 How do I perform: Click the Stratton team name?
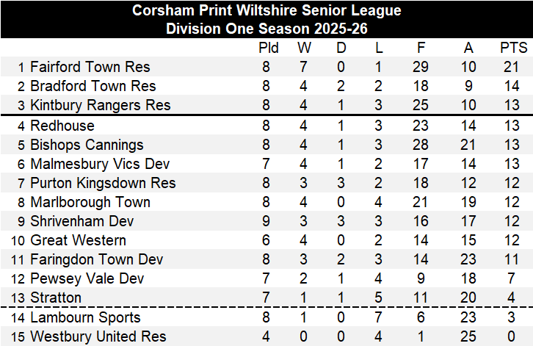click(56, 298)
